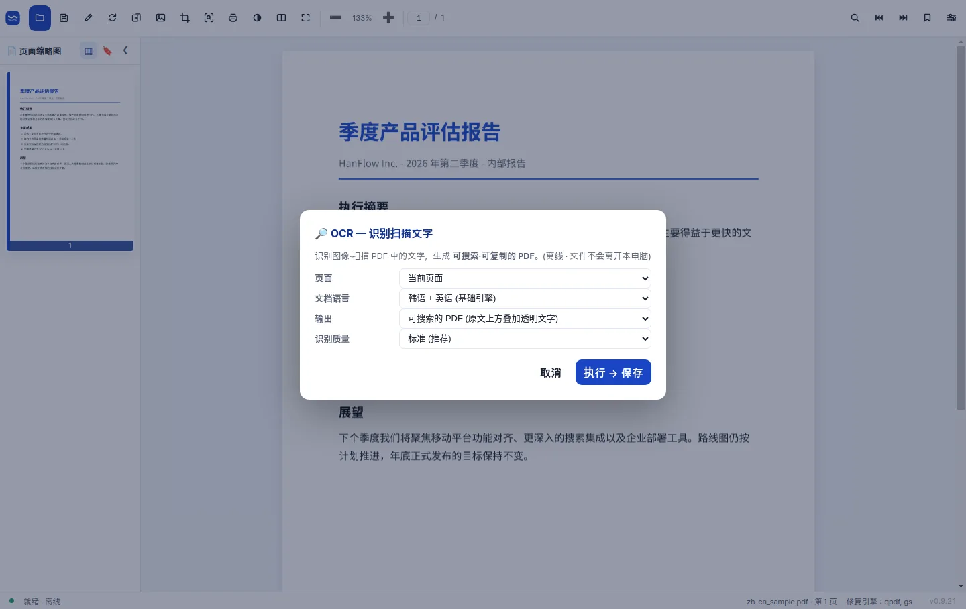Switch sidebar to thumbnail grid view
Screen dimensions: 966x609
(x=89, y=51)
